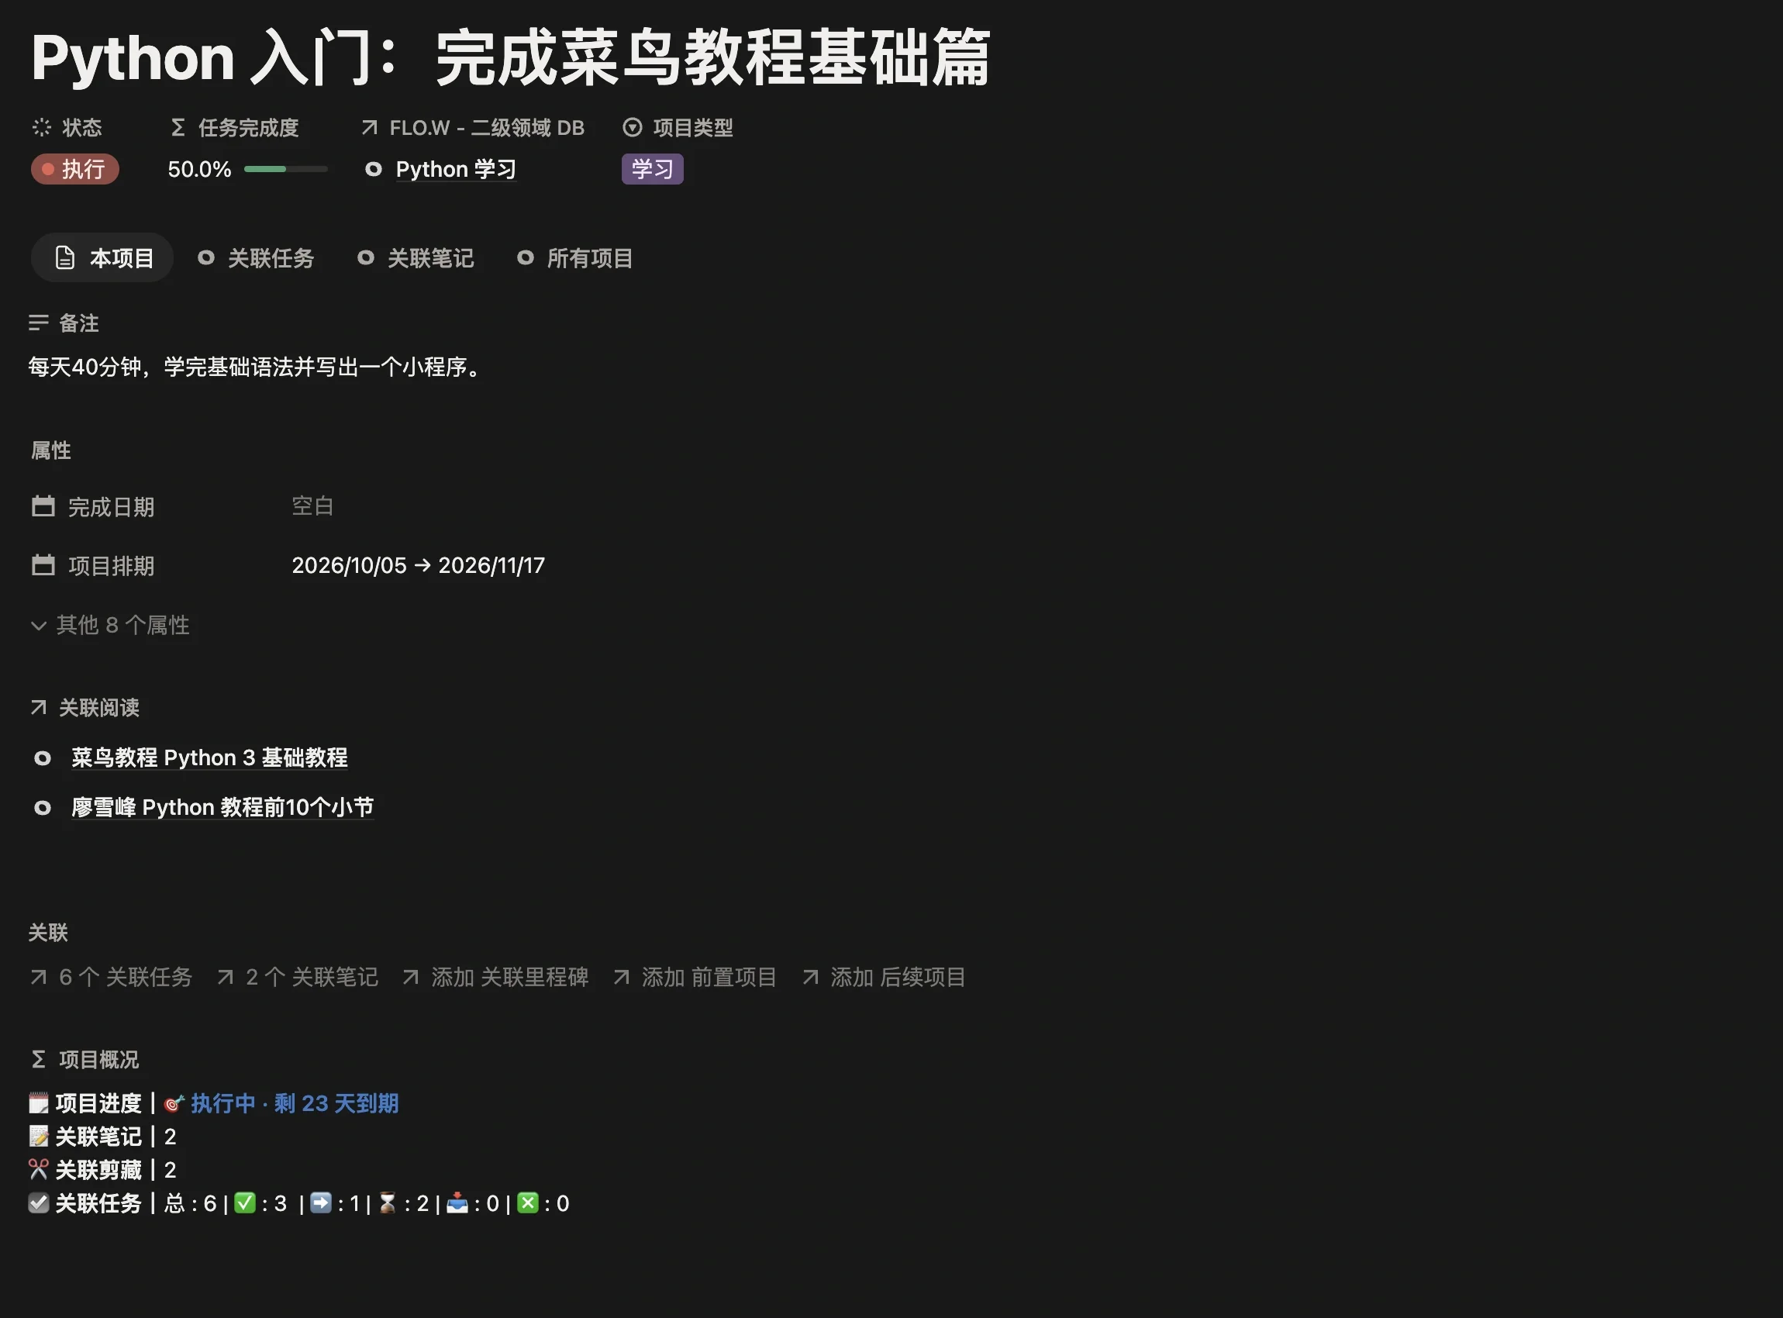Viewport: 1783px width, 1318px height.
Task: Switch to the 关联笔记 tab
Action: (416, 257)
